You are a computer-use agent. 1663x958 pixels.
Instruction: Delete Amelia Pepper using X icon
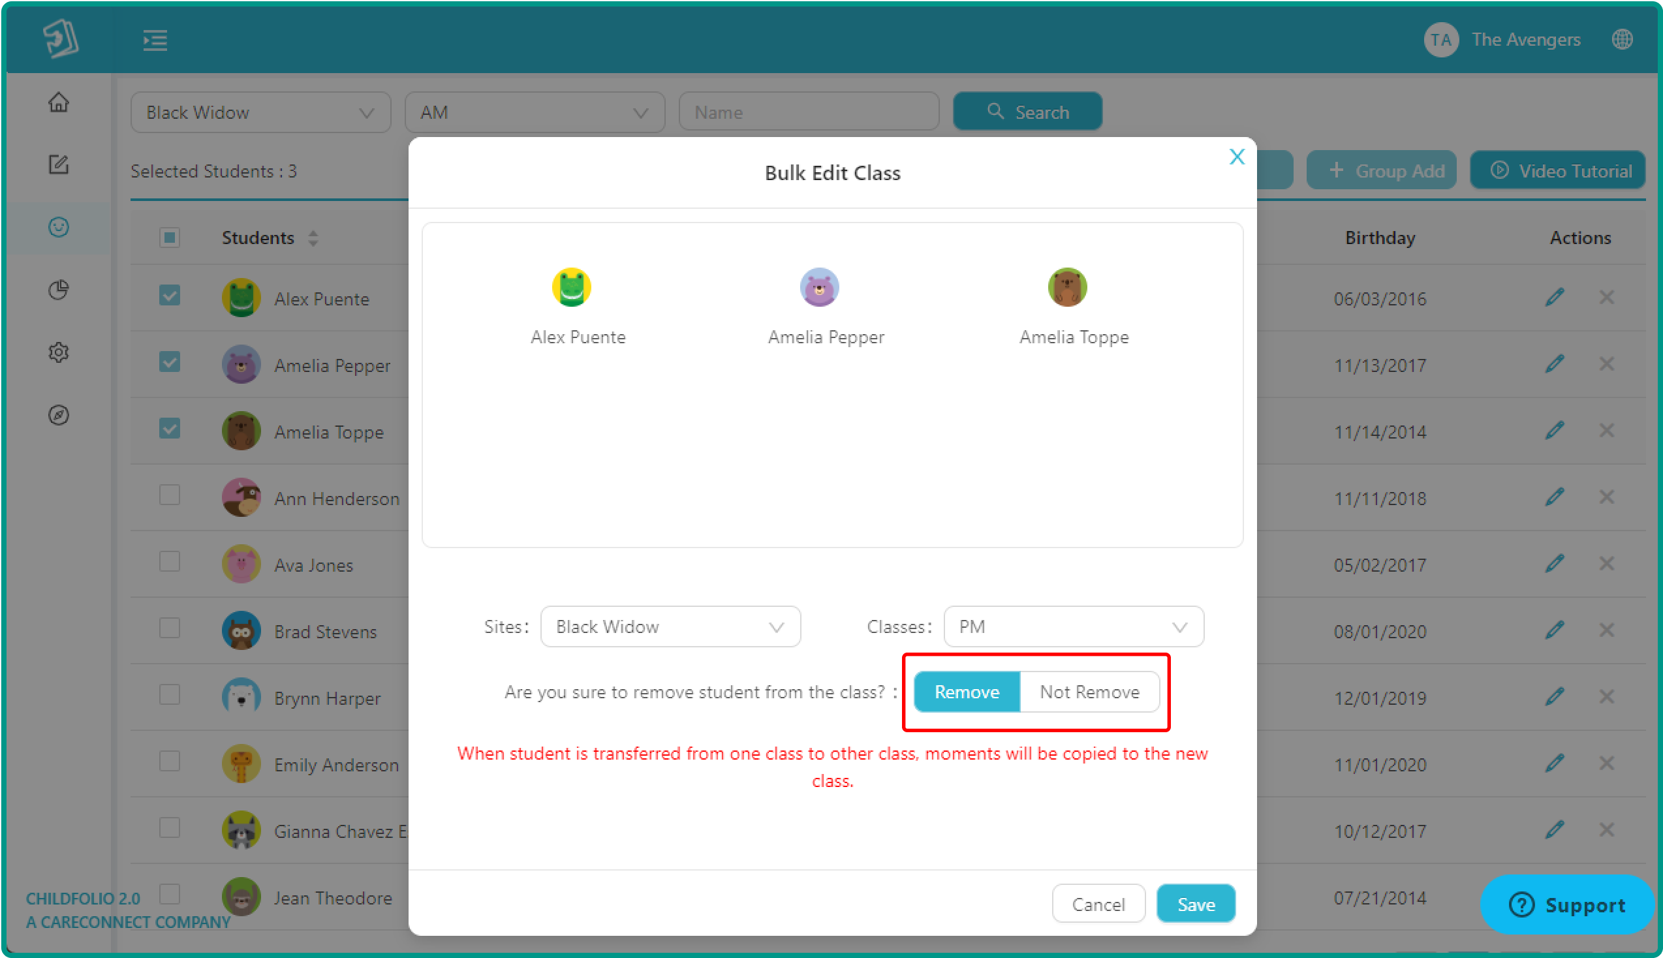tap(1606, 364)
